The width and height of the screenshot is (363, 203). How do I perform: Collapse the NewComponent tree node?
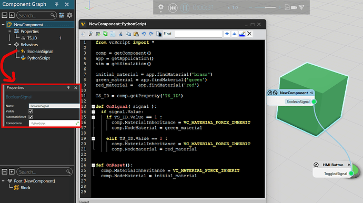coord(3,25)
